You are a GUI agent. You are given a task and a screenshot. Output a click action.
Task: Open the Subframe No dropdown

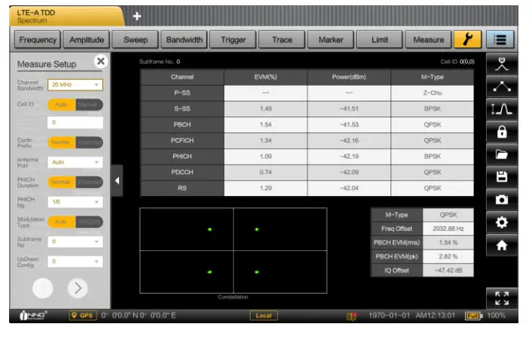[75, 242]
